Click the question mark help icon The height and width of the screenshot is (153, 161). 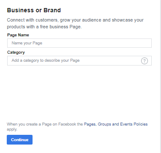tap(145, 61)
